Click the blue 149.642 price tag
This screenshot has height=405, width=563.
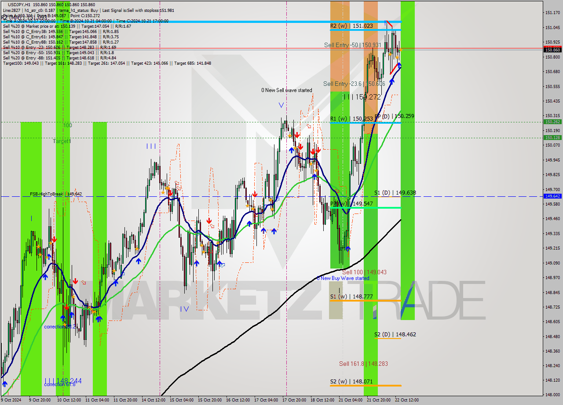(x=552, y=196)
